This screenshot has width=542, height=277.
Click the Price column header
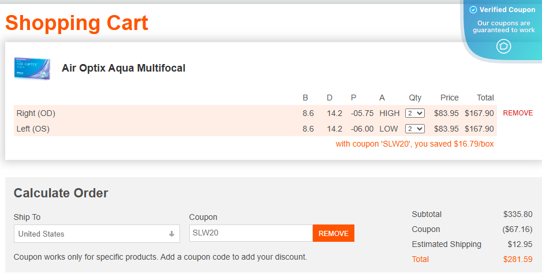pyautogui.click(x=449, y=98)
